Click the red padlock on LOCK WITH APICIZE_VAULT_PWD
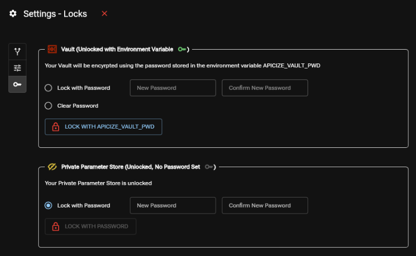 pyautogui.click(x=55, y=127)
